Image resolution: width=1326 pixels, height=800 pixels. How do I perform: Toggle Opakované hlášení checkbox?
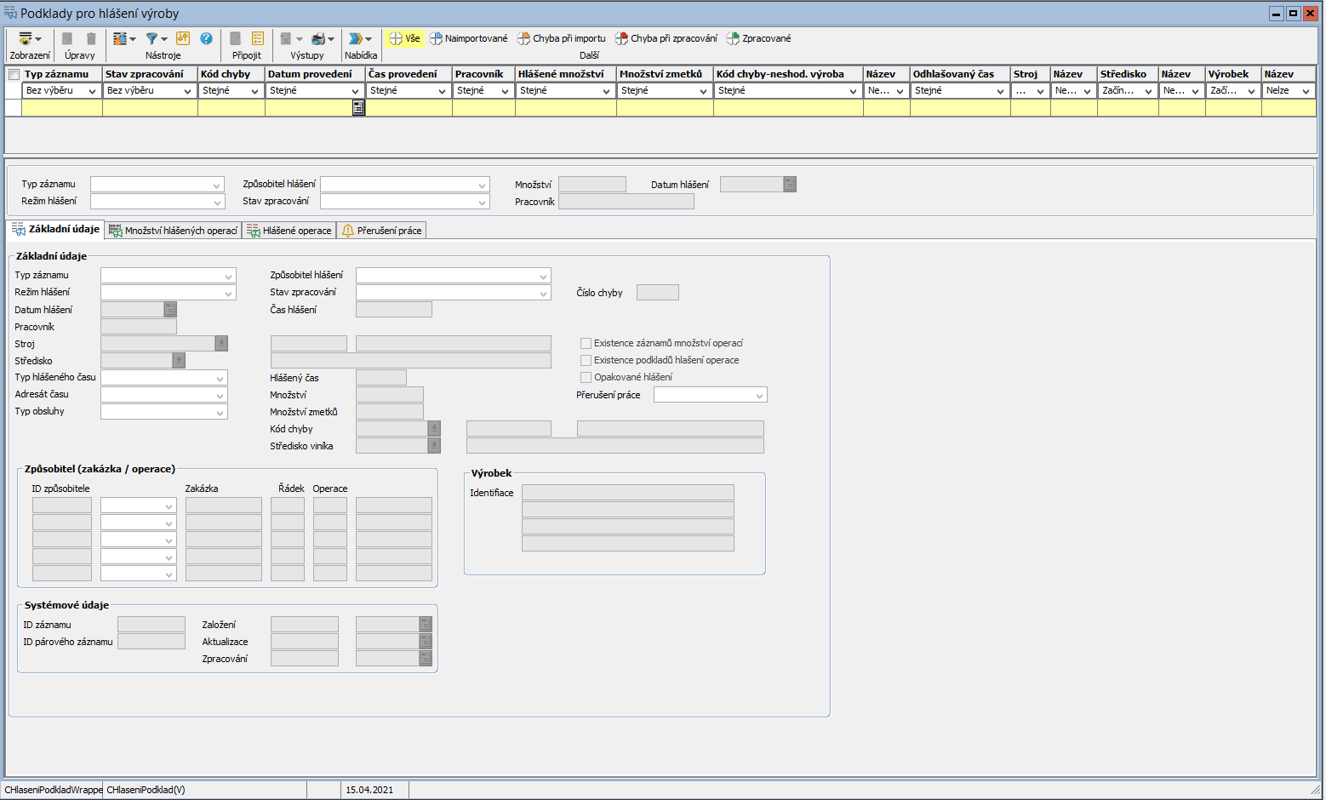point(586,378)
